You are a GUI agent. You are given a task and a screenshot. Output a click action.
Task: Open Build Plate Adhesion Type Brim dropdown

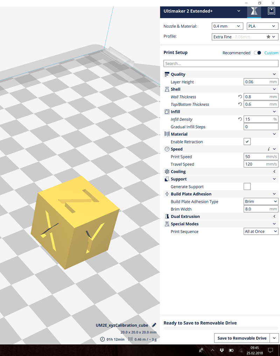point(261,201)
